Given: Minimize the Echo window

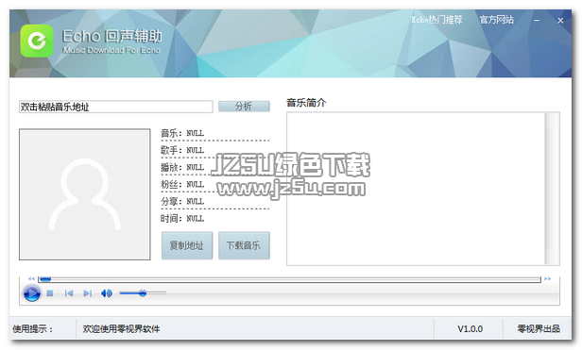Looking at the screenshot, I should 537,21.
